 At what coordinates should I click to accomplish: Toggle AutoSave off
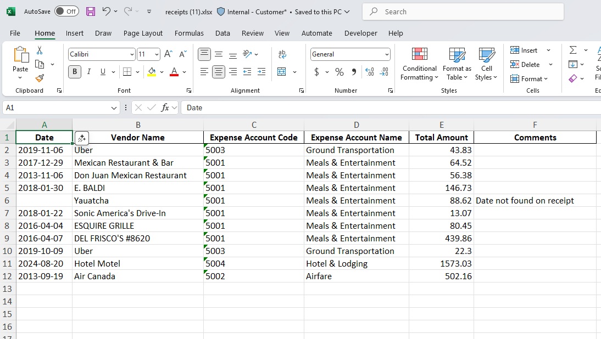tap(66, 10)
